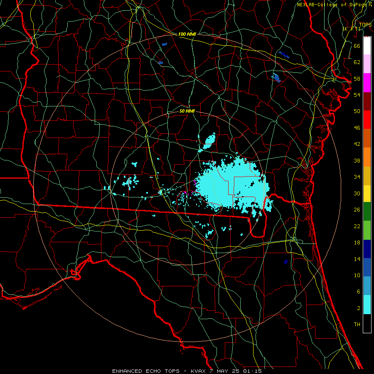Click the ENHANCED ECHO TOPS caption text

point(146,371)
